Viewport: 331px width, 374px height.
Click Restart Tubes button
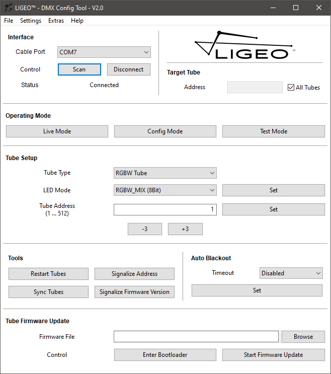tap(48, 274)
